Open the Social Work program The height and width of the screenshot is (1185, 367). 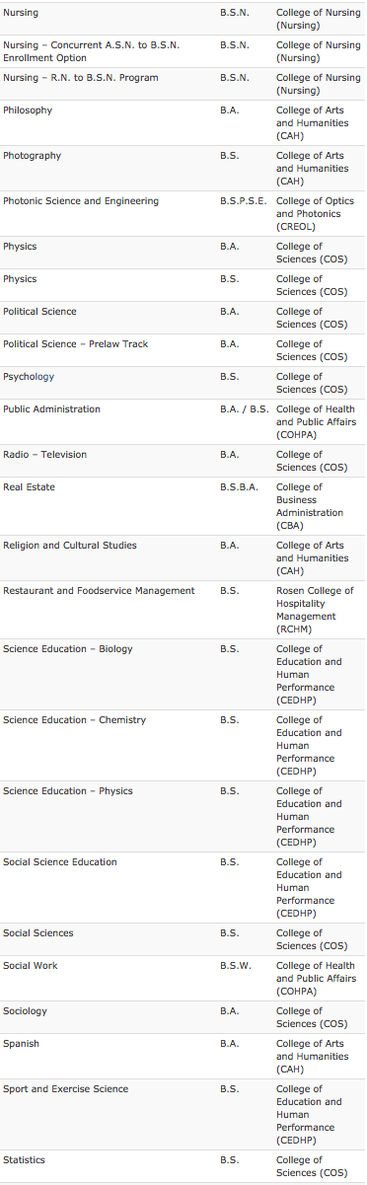(x=30, y=966)
